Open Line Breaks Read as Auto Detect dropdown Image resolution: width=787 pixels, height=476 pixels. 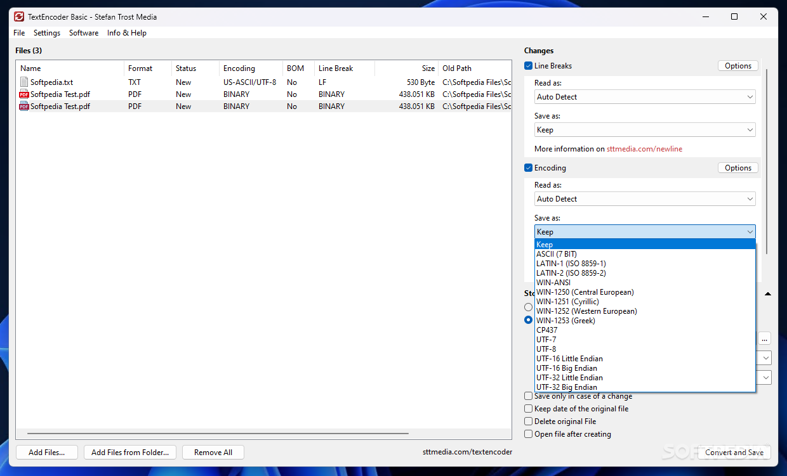(x=645, y=97)
